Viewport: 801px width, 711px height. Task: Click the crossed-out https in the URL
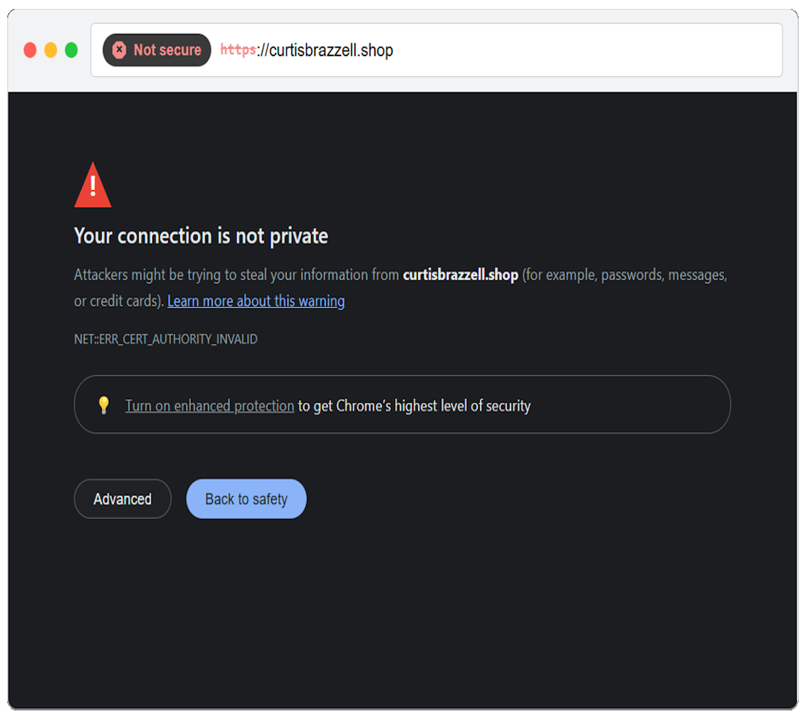point(238,50)
